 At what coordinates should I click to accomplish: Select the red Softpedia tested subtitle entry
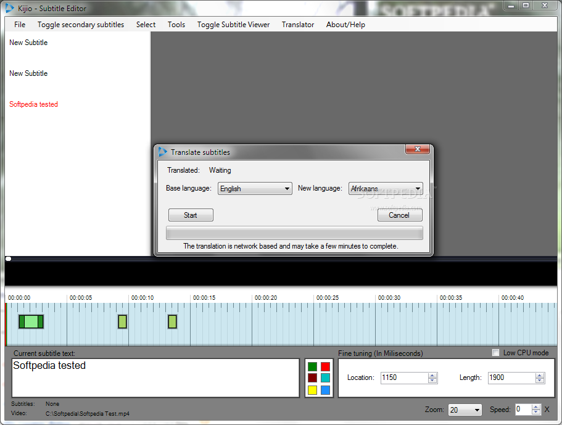[33, 104]
